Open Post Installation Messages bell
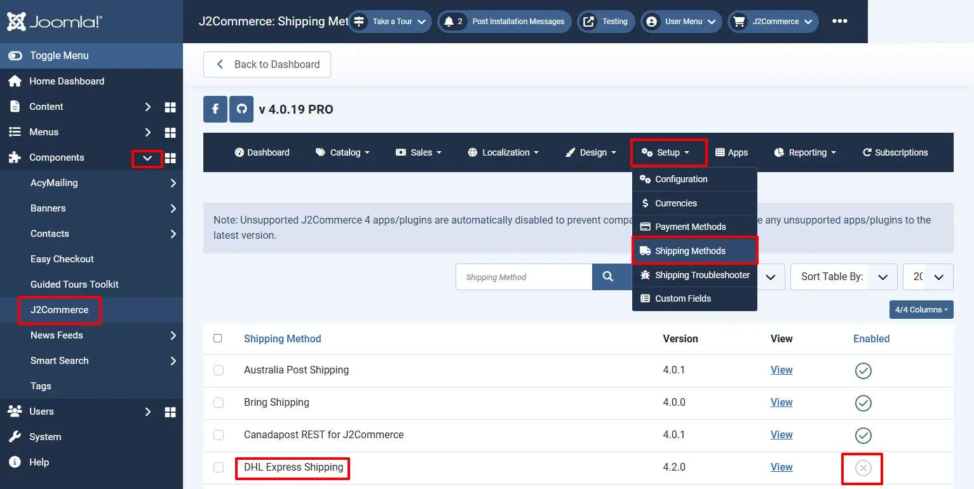Screen dimensions: 974x489 coord(504,22)
